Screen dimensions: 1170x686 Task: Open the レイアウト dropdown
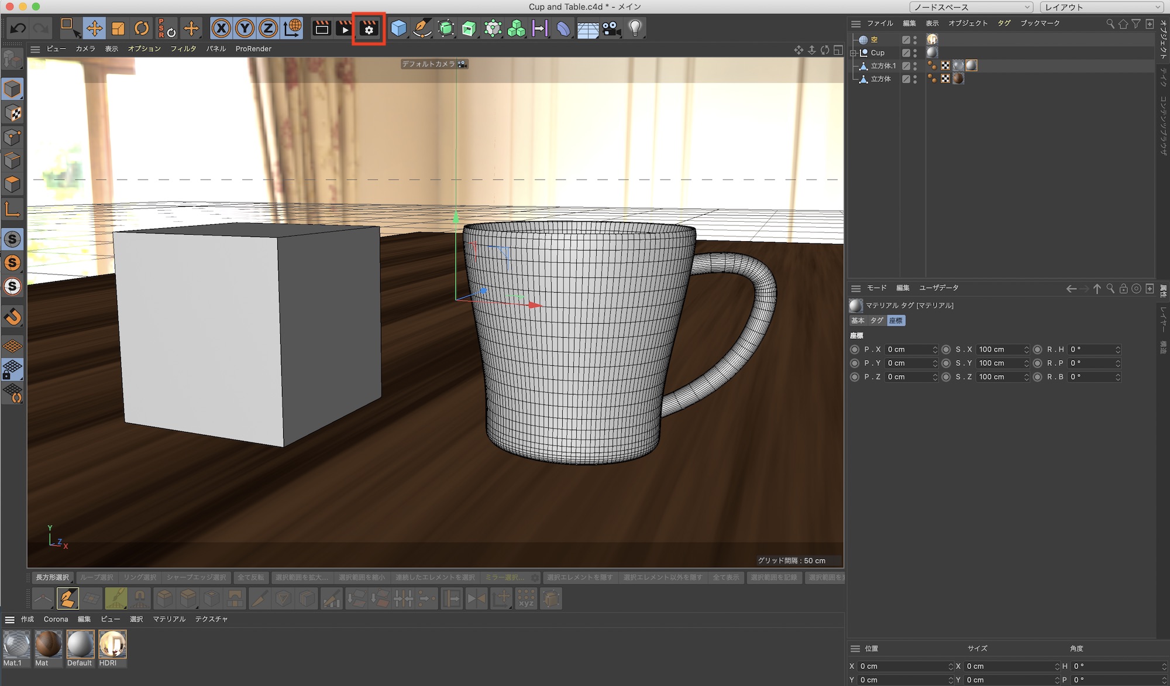click(x=1102, y=7)
